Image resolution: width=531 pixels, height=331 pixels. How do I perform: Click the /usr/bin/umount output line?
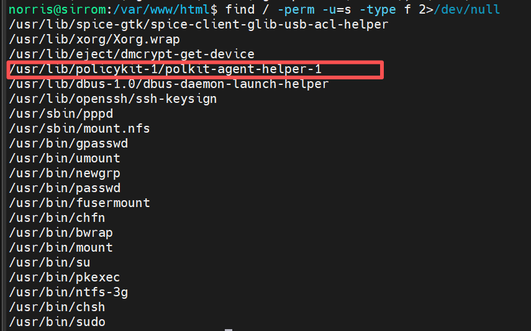(65, 158)
